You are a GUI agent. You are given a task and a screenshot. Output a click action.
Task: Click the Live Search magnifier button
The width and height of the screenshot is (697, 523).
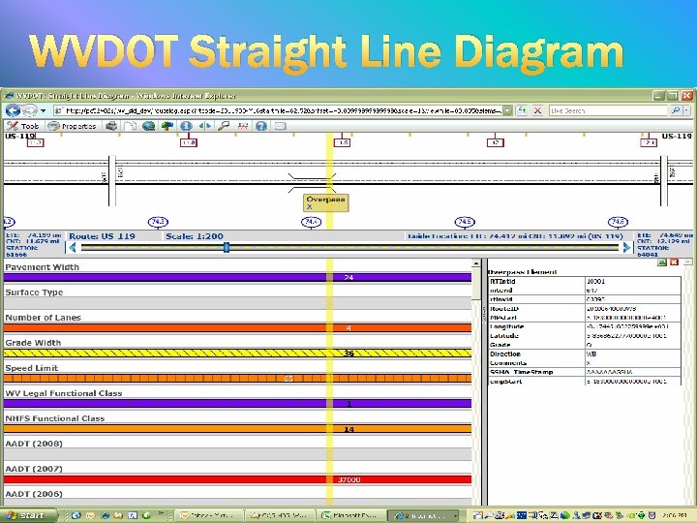pyautogui.click(x=676, y=110)
